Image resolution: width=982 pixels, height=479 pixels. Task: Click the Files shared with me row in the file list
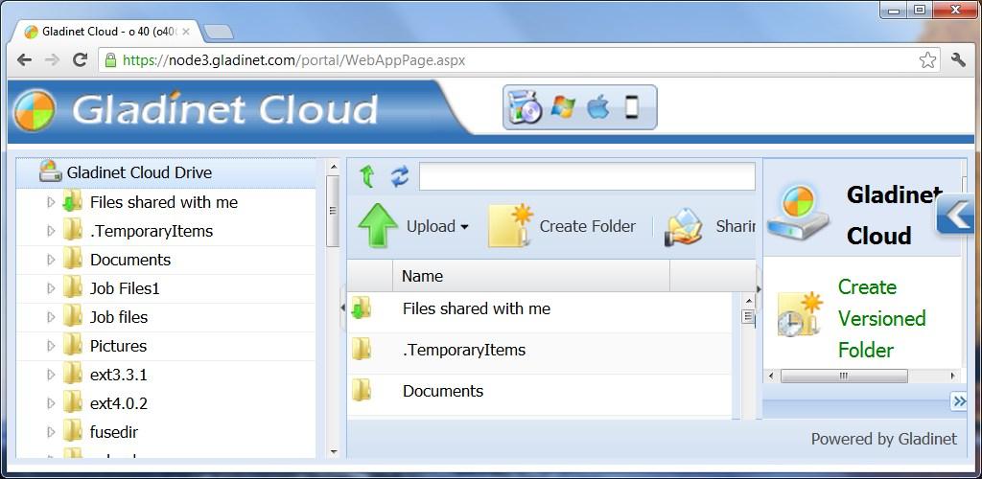(x=539, y=312)
